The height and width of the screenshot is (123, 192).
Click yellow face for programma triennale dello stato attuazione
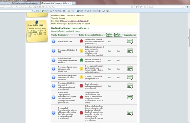[x=81, y=77]
